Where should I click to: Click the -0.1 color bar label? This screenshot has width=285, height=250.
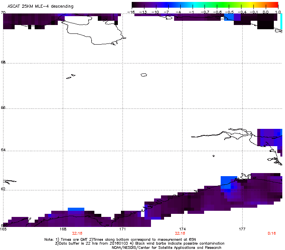coord(254,12)
